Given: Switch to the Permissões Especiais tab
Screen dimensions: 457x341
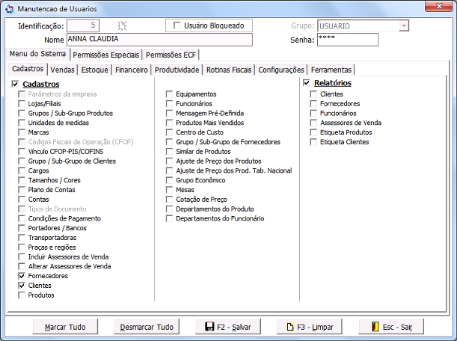Looking at the screenshot, I should 106,55.
